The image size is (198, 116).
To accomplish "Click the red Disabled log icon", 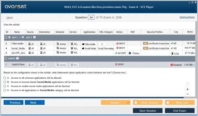I will (172, 65).
